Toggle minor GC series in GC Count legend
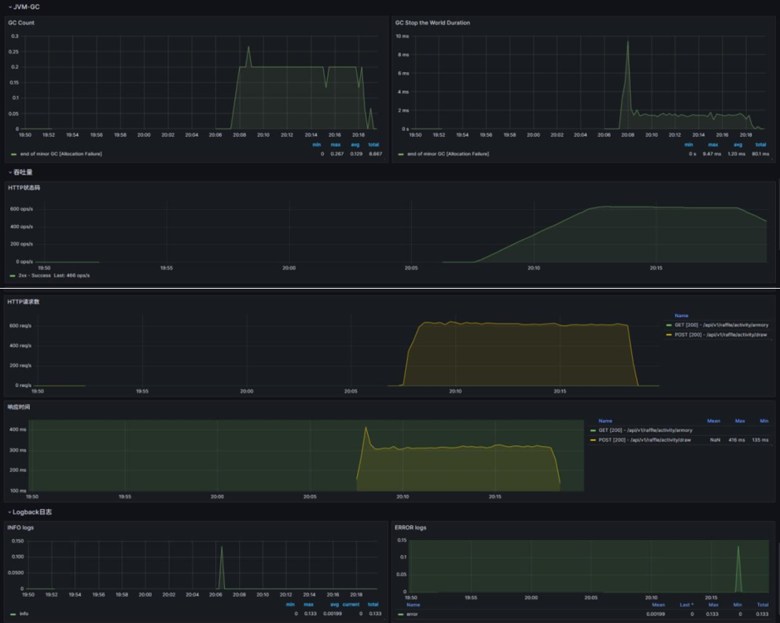Screen dimensions: 780x623 point(61,153)
